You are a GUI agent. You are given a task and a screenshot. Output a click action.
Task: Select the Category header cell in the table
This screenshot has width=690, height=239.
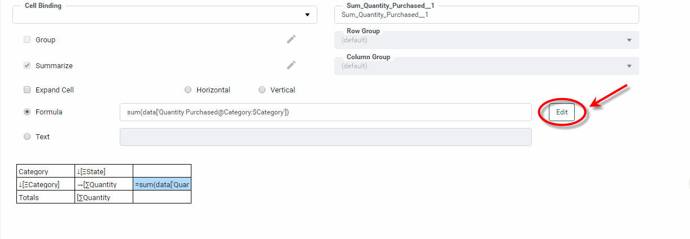coord(46,171)
